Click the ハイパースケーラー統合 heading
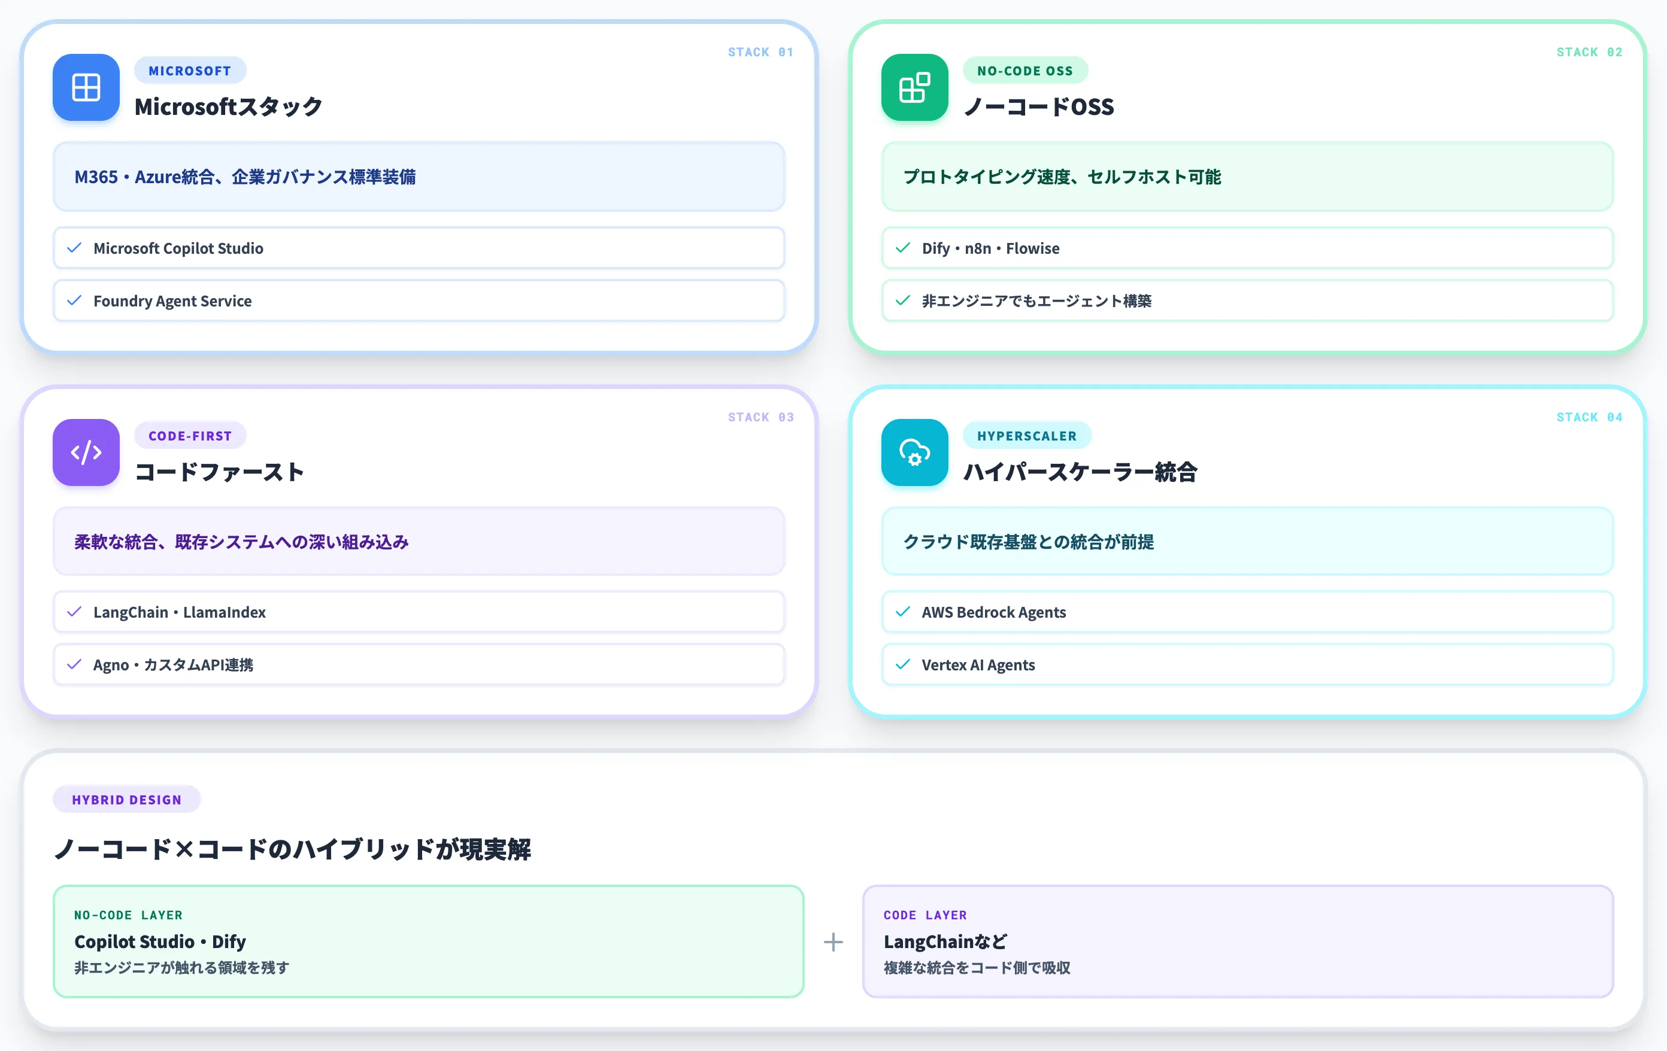Image resolution: width=1667 pixels, height=1051 pixels. pos(1080,472)
